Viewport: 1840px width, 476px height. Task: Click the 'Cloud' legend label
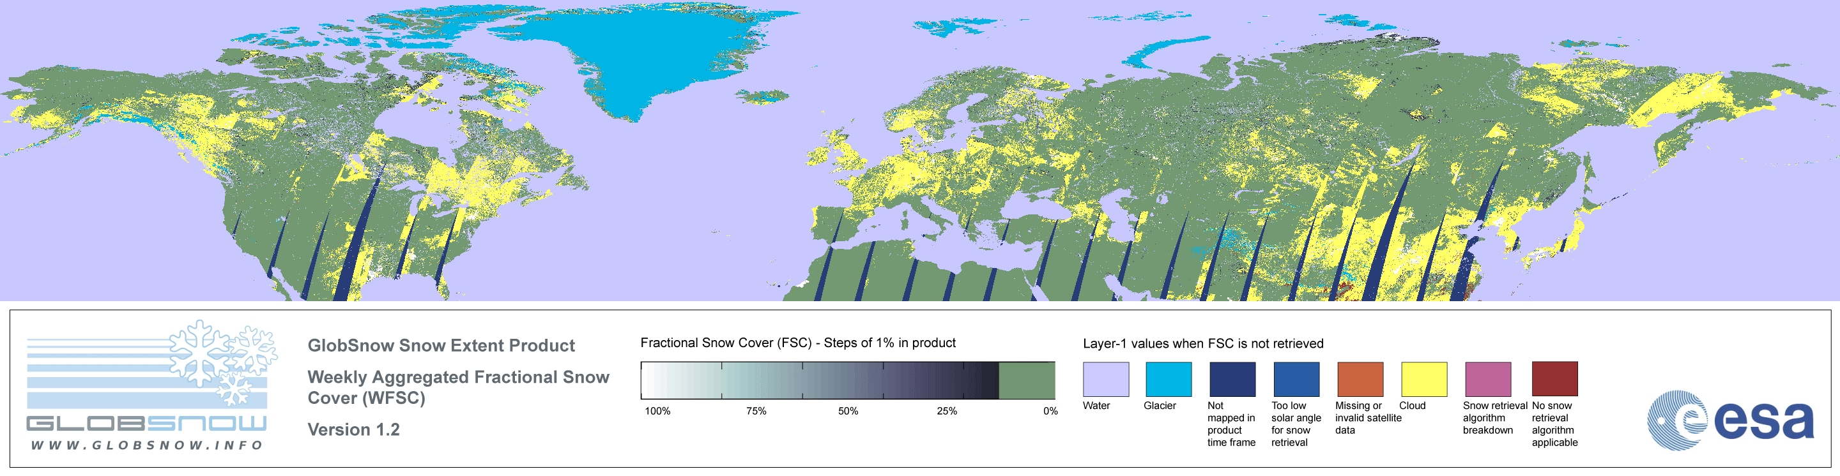1412,405
